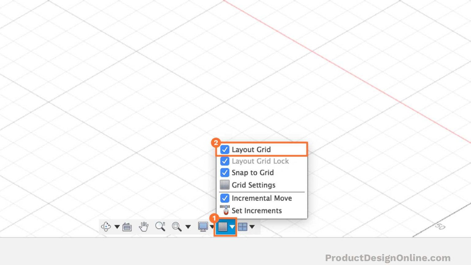Expand the Viewports dropdown arrow

[252, 227]
